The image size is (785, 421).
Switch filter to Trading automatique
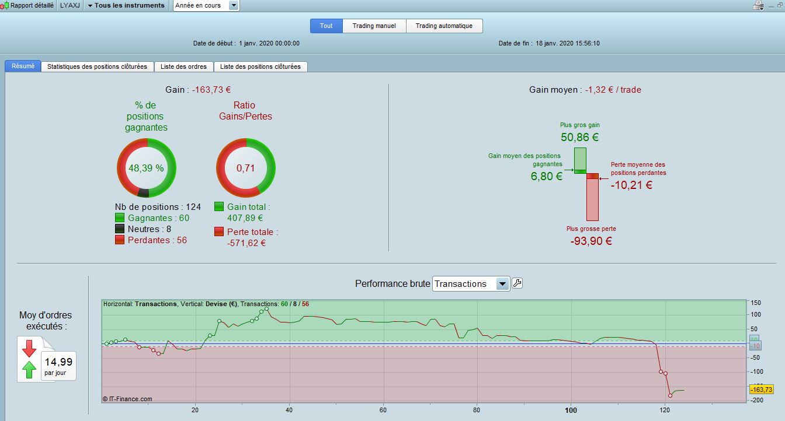pos(444,26)
